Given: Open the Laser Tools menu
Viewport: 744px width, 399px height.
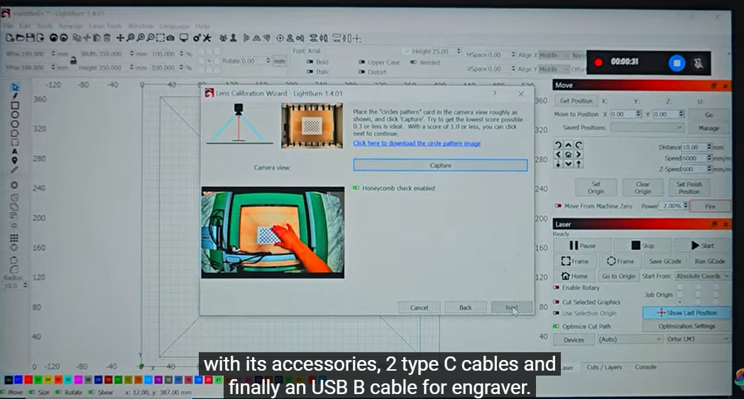Looking at the screenshot, I should (104, 26).
